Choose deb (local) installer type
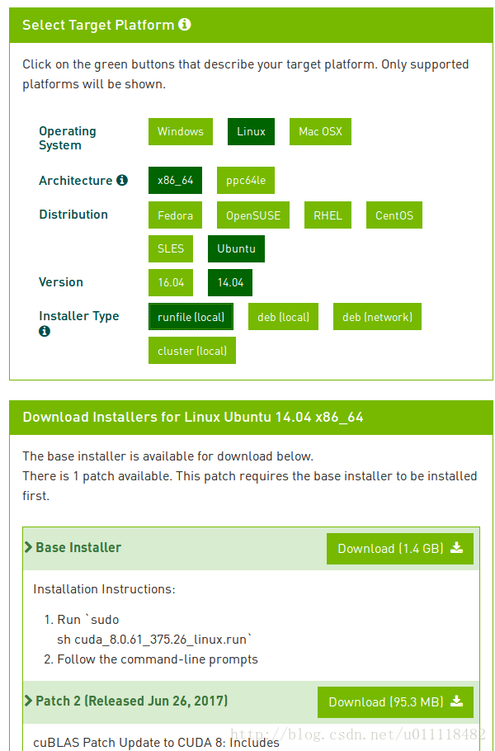 pyautogui.click(x=284, y=317)
